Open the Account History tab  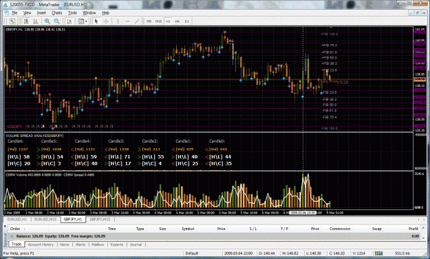point(41,245)
